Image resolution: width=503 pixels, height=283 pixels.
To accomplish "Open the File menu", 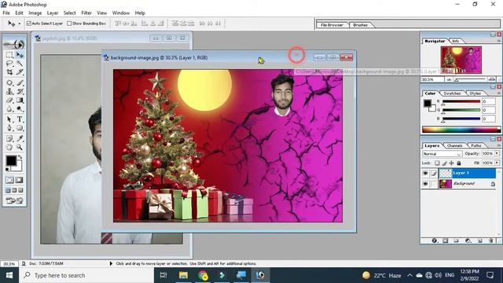I will coord(6,13).
